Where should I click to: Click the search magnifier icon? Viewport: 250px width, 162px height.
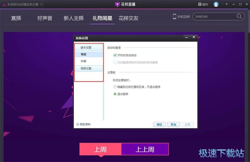[239, 16]
